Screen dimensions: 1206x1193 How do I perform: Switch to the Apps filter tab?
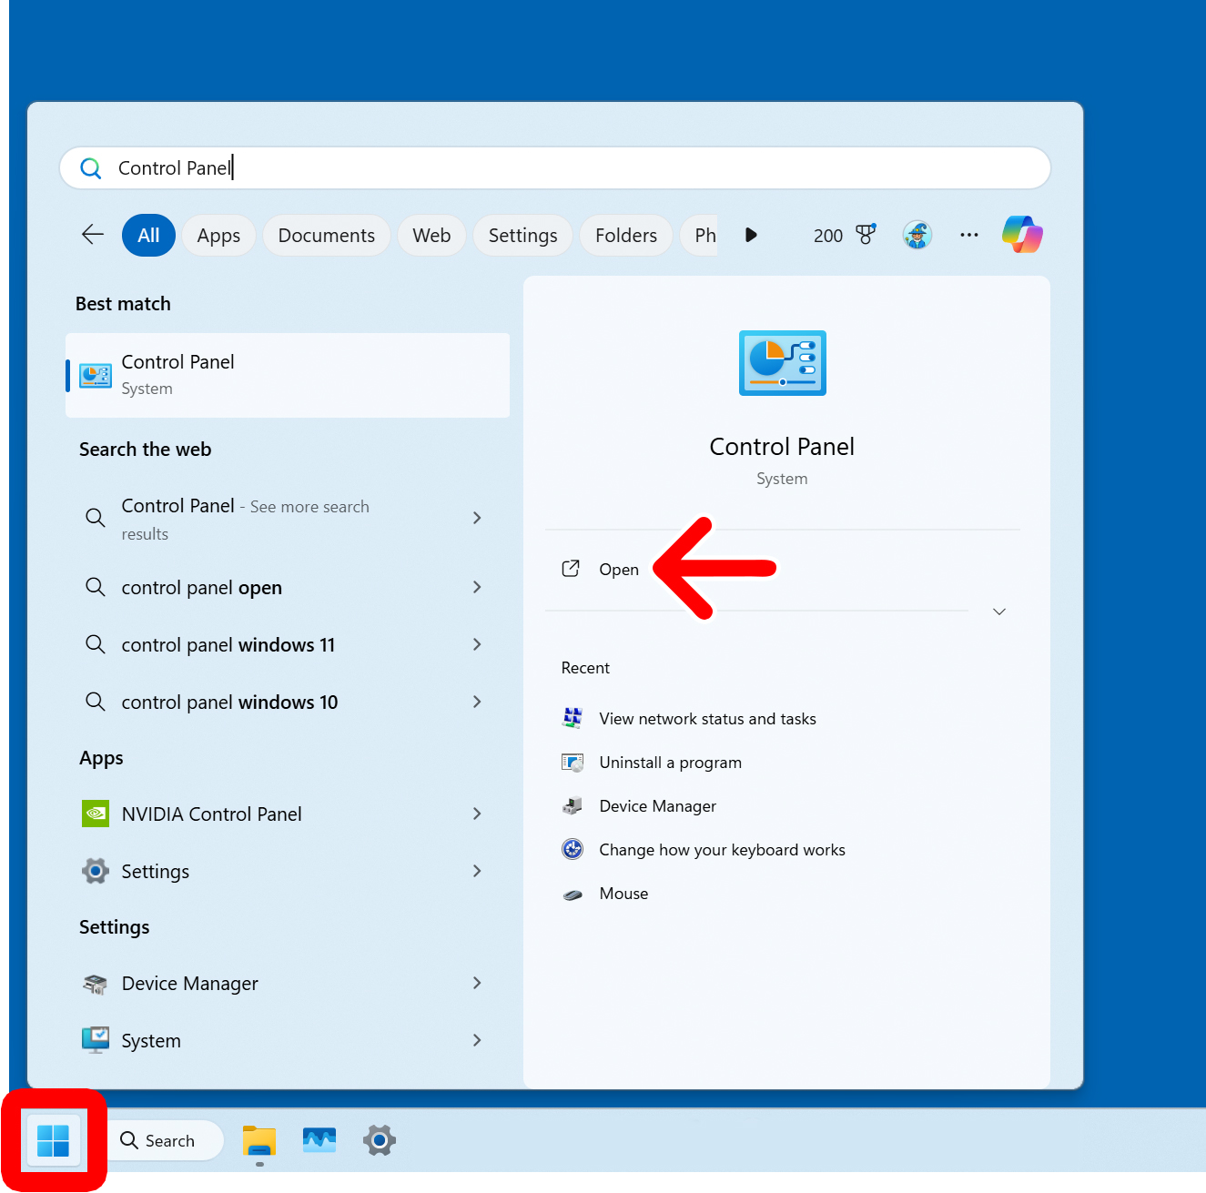[218, 236]
